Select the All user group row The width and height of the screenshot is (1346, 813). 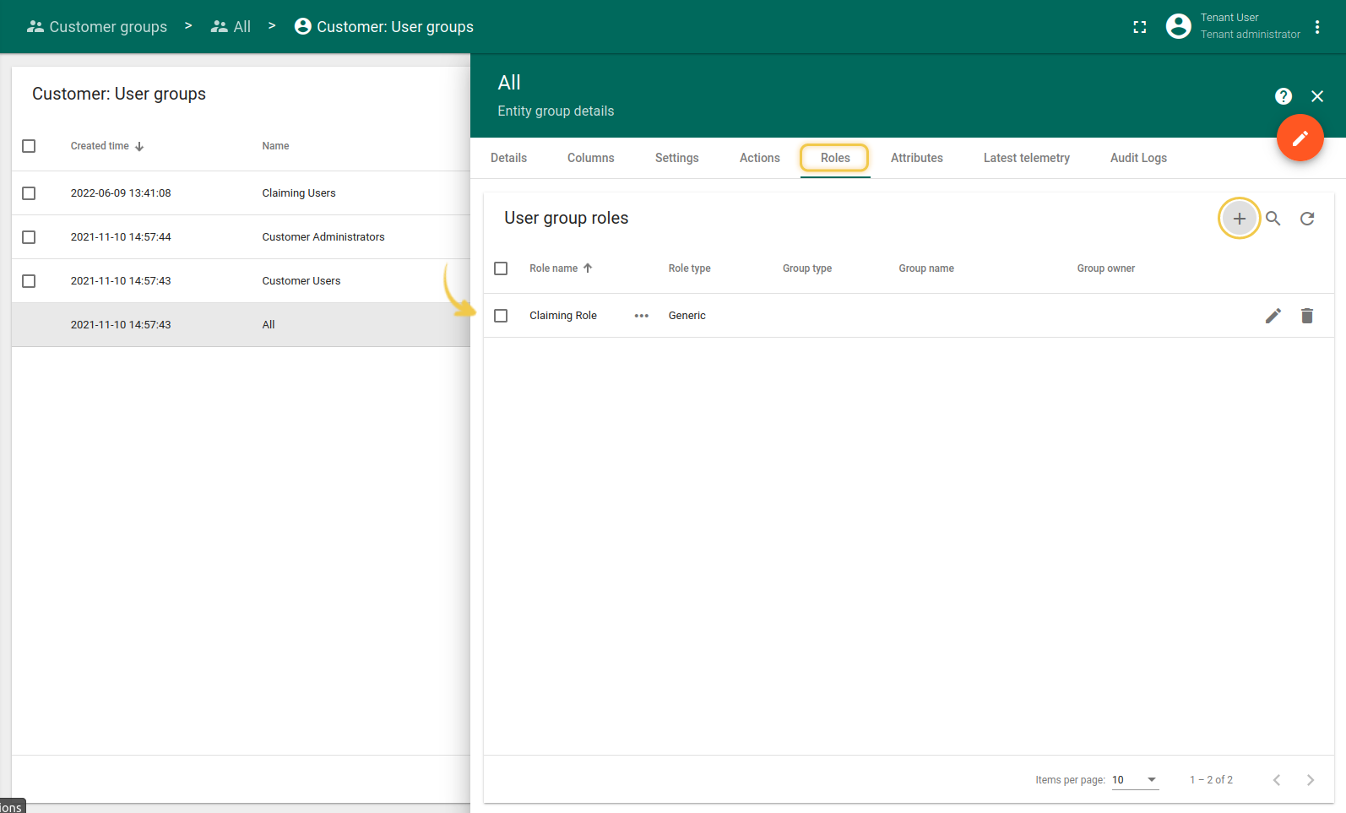click(x=241, y=325)
